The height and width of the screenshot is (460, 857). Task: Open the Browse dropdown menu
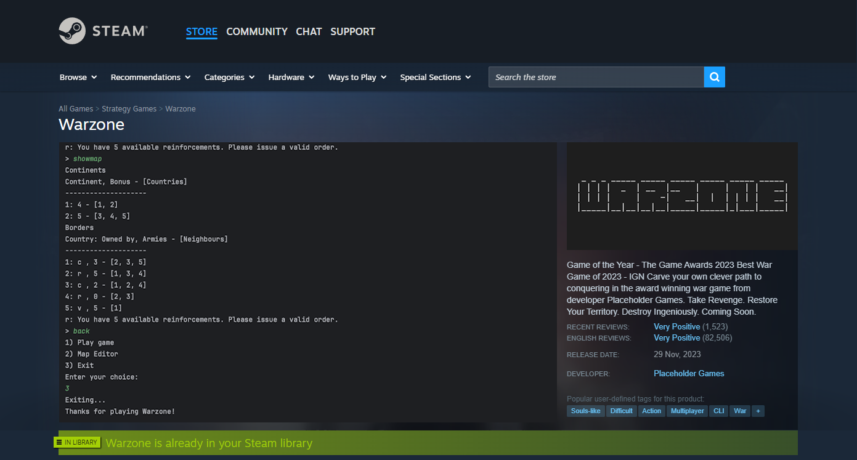(x=78, y=77)
